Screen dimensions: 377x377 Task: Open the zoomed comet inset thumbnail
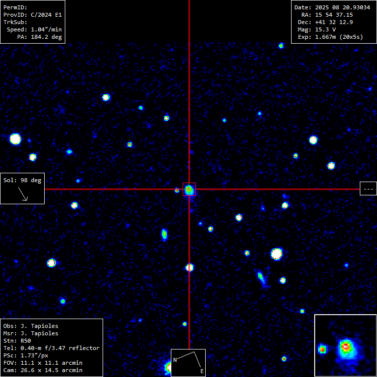346,346
